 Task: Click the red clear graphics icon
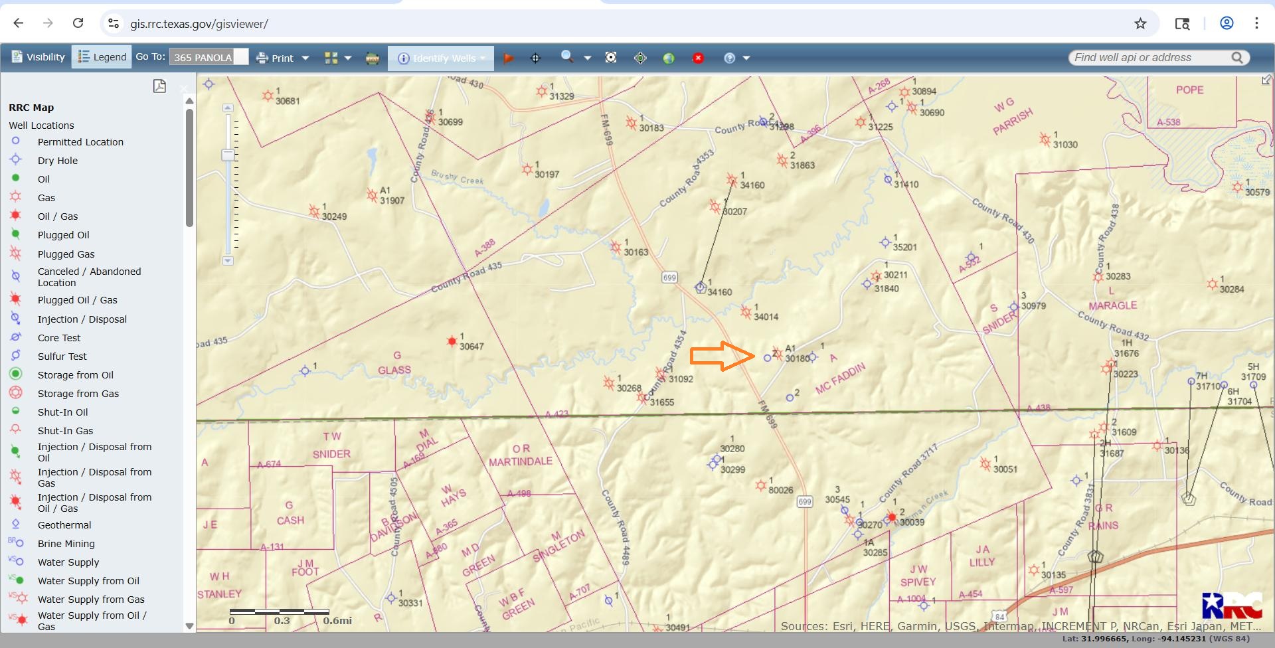click(x=698, y=58)
